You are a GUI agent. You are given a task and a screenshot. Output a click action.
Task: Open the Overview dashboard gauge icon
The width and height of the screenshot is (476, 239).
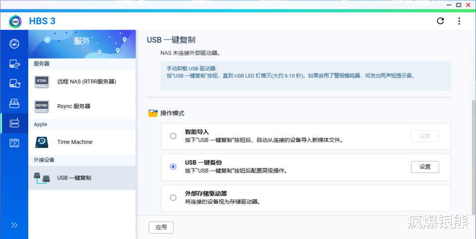(x=14, y=44)
